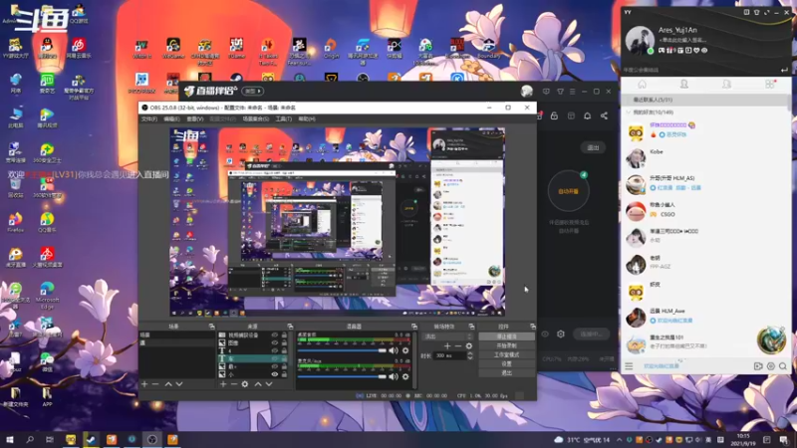This screenshot has width=797, height=448.
Task: Open the OBS 工具(T) menu
Action: [x=284, y=118]
